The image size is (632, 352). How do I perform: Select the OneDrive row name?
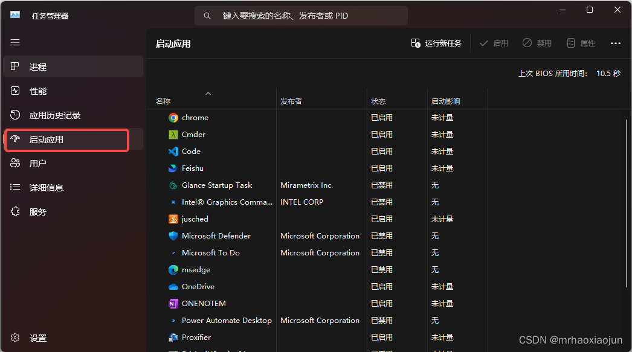tap(198, 287)
